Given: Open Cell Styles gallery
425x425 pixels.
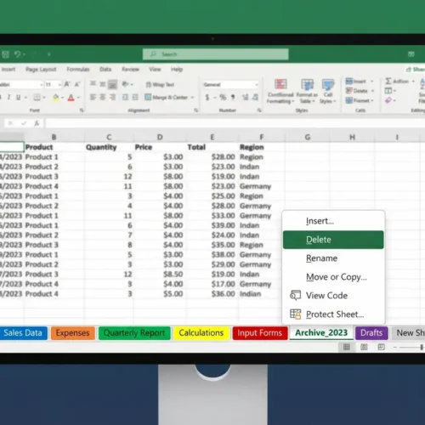Looking at the screenshot, I should 328,91.
